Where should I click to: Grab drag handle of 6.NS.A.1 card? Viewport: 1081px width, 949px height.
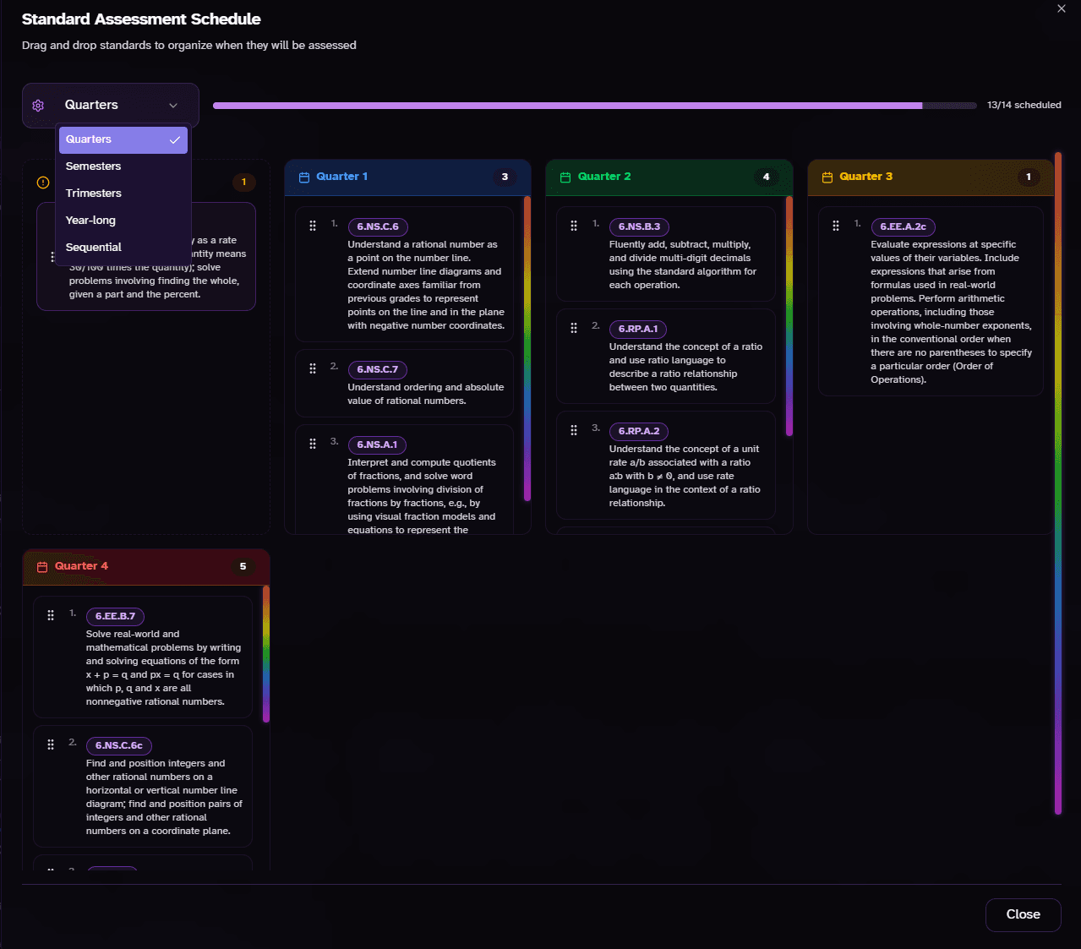[313, 444]
